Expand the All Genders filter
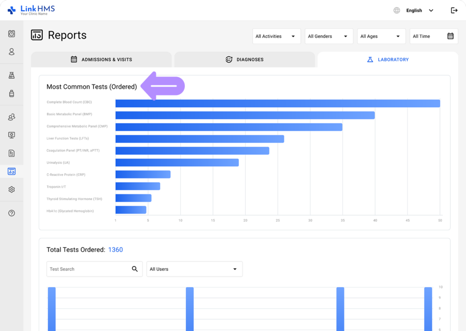 click(x=329, y=36)
